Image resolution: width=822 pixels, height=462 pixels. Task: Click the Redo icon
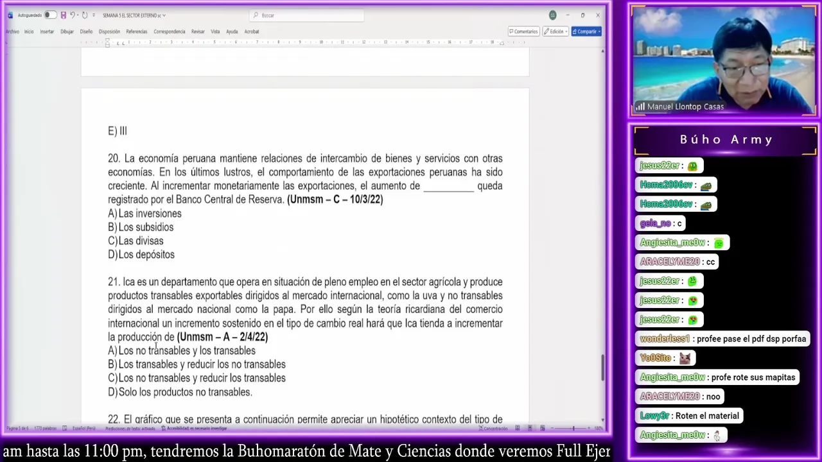(x=84, y=15)
